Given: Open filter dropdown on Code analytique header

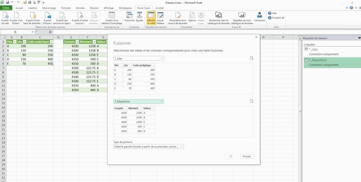Looking at the screenshot, I should pos(52,42).
